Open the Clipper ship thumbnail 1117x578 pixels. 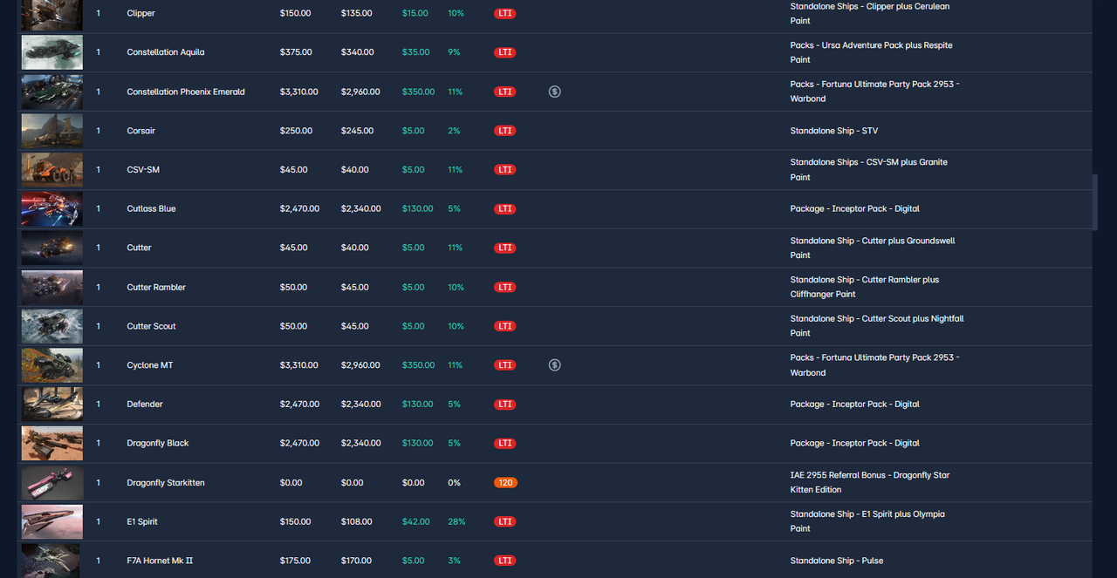(x=52, y=15)
